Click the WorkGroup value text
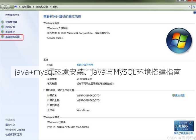196x140 pixels. click(83, 110)
